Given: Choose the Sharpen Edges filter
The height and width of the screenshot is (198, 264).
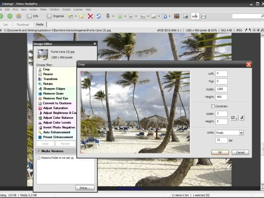Looking at the screenshot, I should click(54, 89).
